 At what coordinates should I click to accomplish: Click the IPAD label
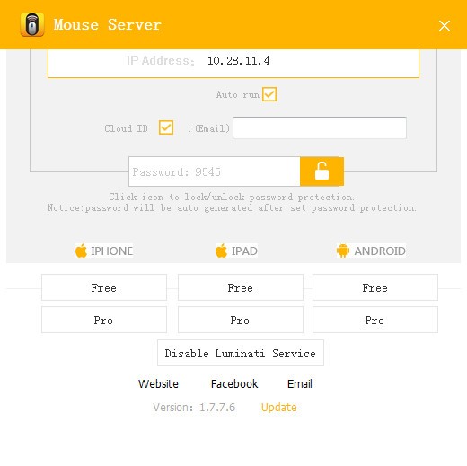(x=244, y=251)
